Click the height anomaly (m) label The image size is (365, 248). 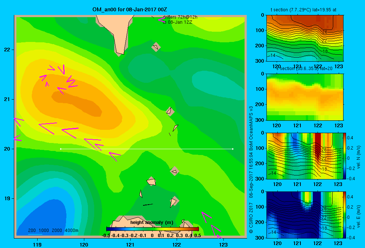click(x=152, y=222)
